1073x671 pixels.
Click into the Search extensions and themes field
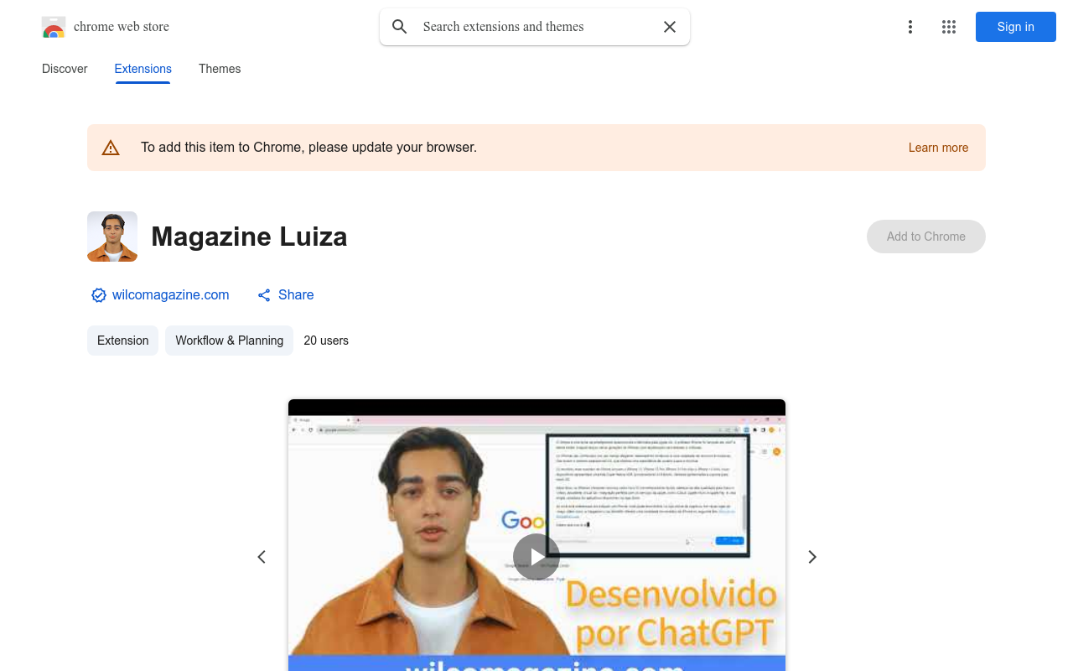[x=535, y=27]
